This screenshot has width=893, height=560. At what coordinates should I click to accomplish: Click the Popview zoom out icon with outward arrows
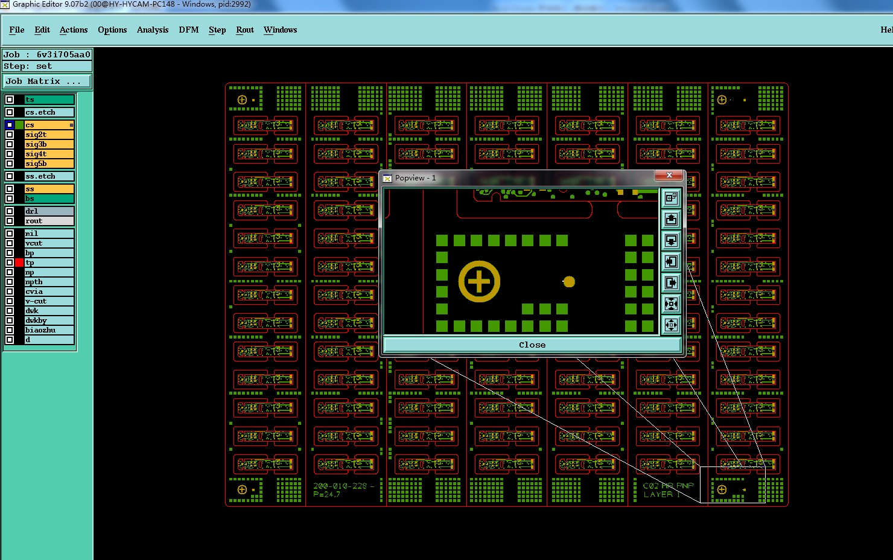[671, 325]
